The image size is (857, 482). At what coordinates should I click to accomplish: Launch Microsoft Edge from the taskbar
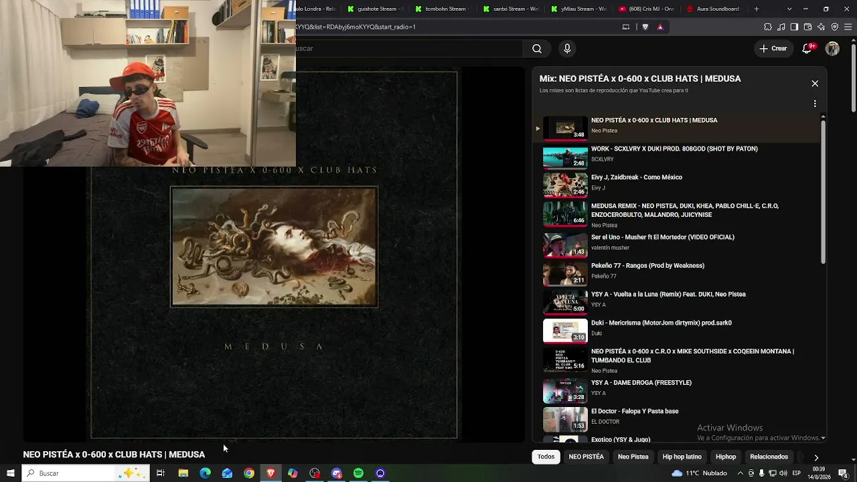coord(205,473)
